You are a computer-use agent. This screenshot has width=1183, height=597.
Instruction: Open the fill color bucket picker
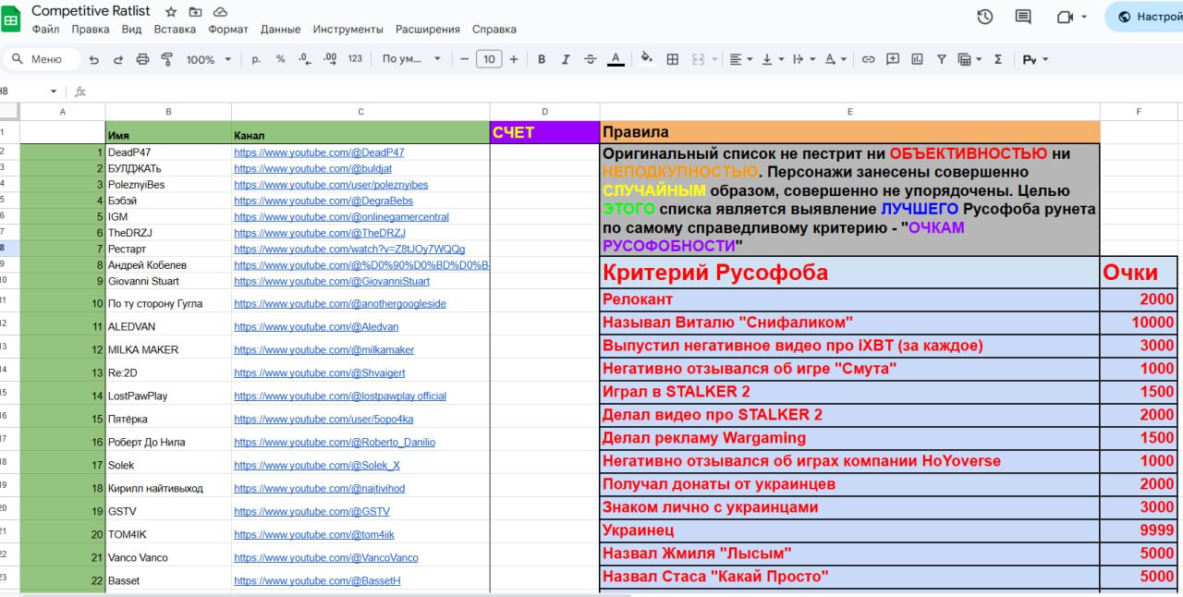646,59
